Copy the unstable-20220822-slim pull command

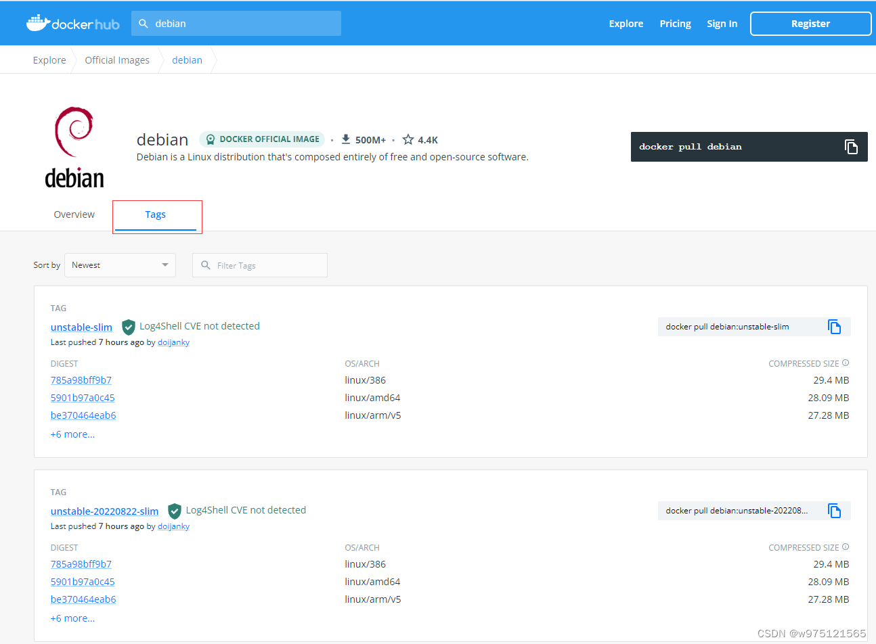coord(834,511)
